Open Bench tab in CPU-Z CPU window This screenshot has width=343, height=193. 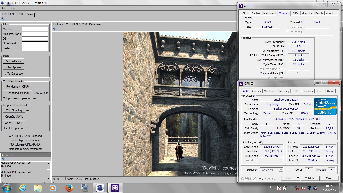[x=320, y=91]
